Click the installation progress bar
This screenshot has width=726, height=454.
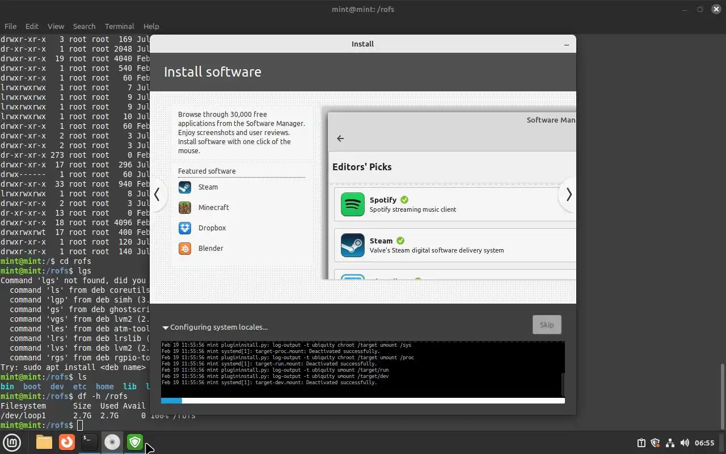(363, 401)
